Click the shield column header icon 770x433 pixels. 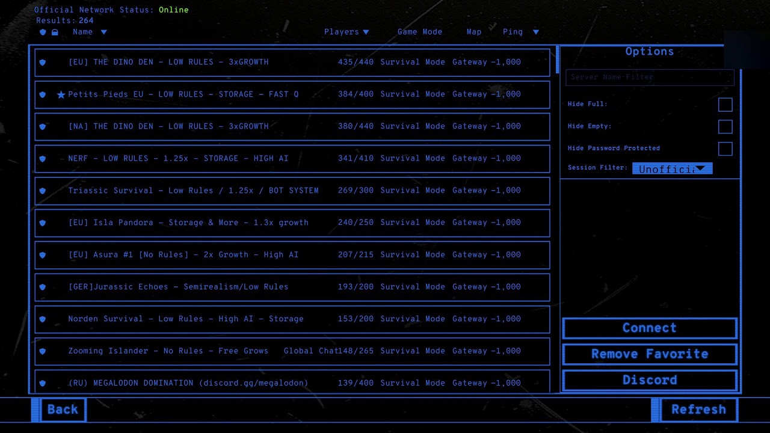(x=43, y=32)
